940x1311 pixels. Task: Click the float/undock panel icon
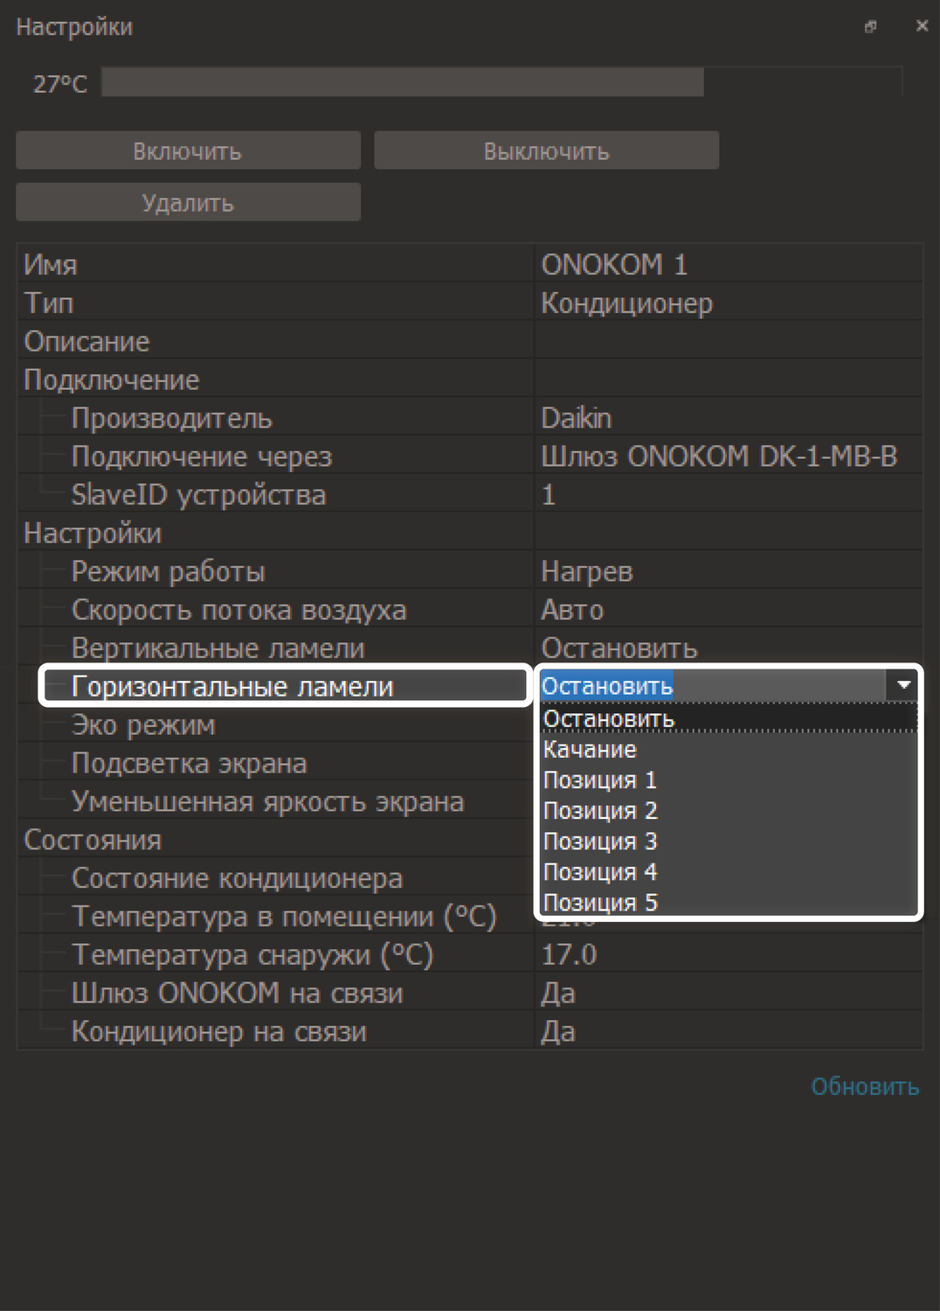coord(870,27)
